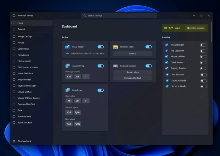Click the icon beside Inactive Mouse utilities
The height and width of the screenshot is (156, 220).
pos(167,57)
